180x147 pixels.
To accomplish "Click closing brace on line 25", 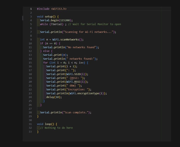I will (44, 101).
